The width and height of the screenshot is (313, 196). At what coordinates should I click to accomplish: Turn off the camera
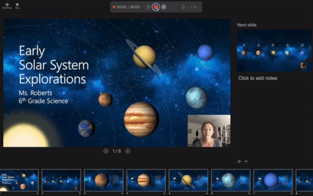tap(193, 7)
